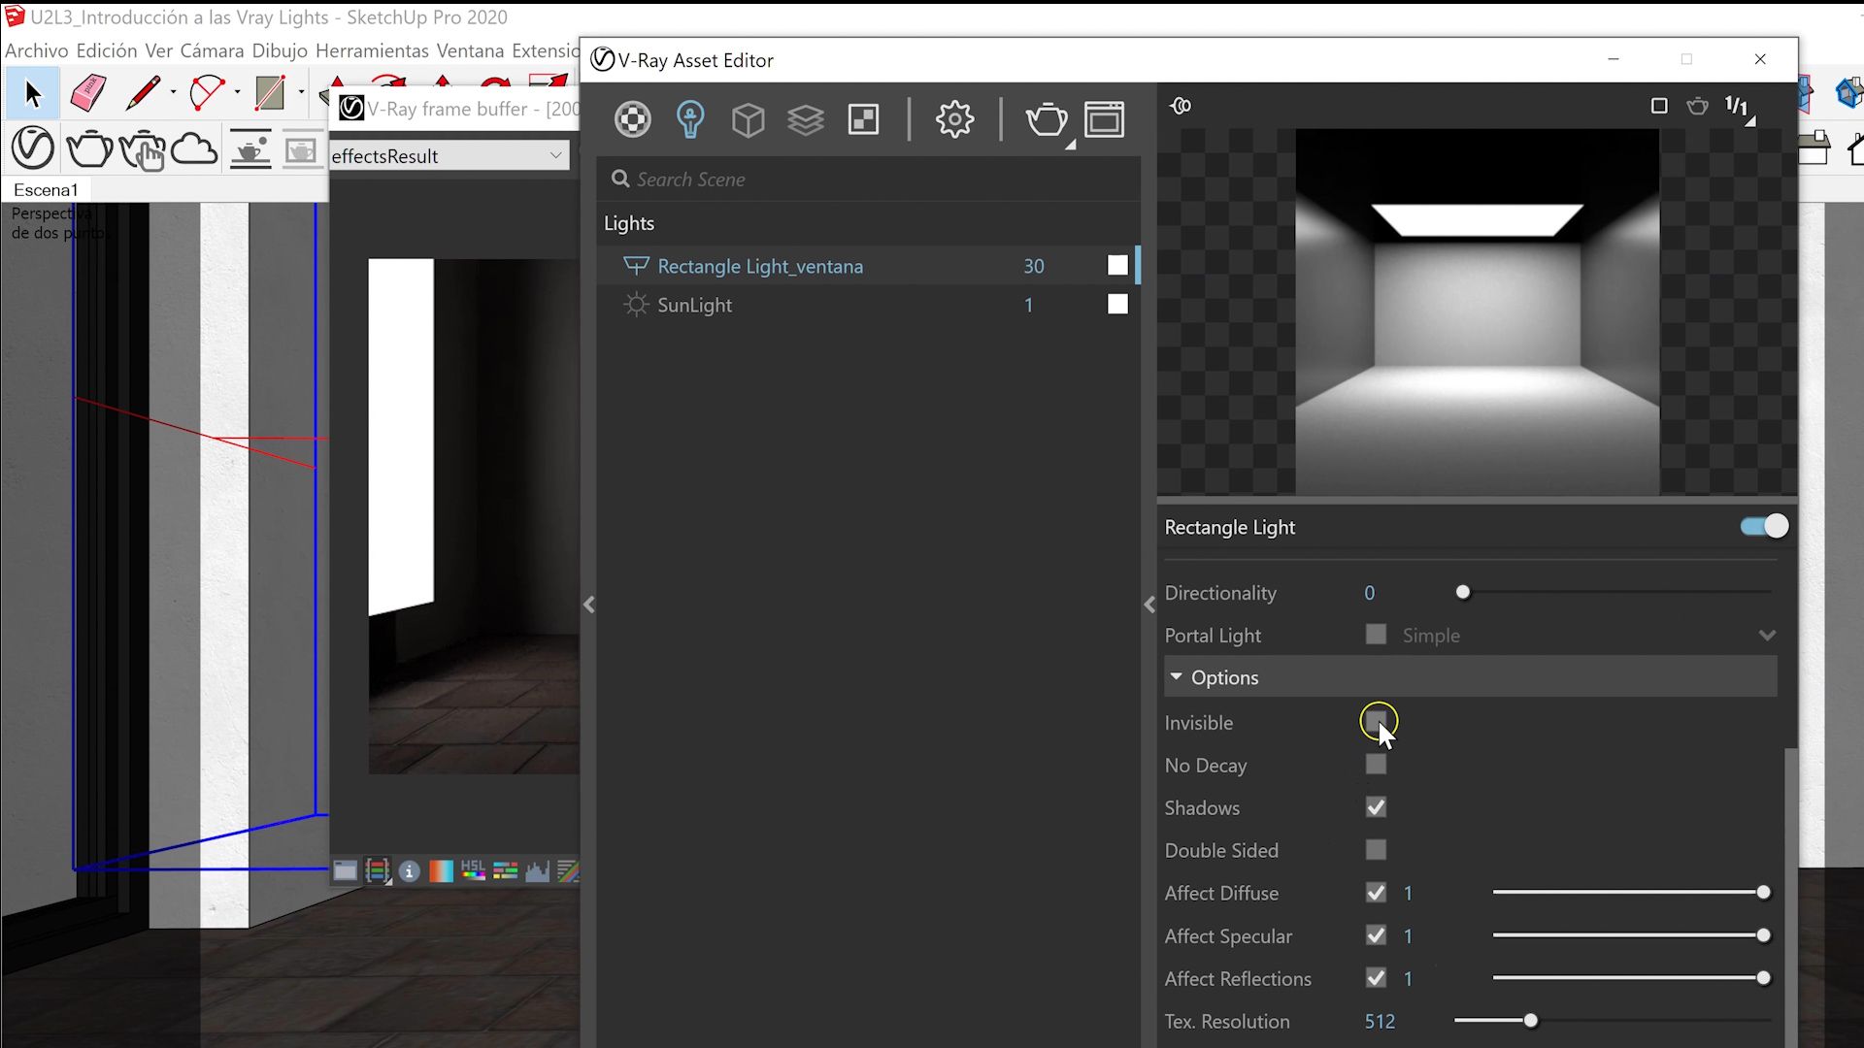Open the Materials panel in Asset Editor
The image size is (1864, 1048).
click(633, 119)
